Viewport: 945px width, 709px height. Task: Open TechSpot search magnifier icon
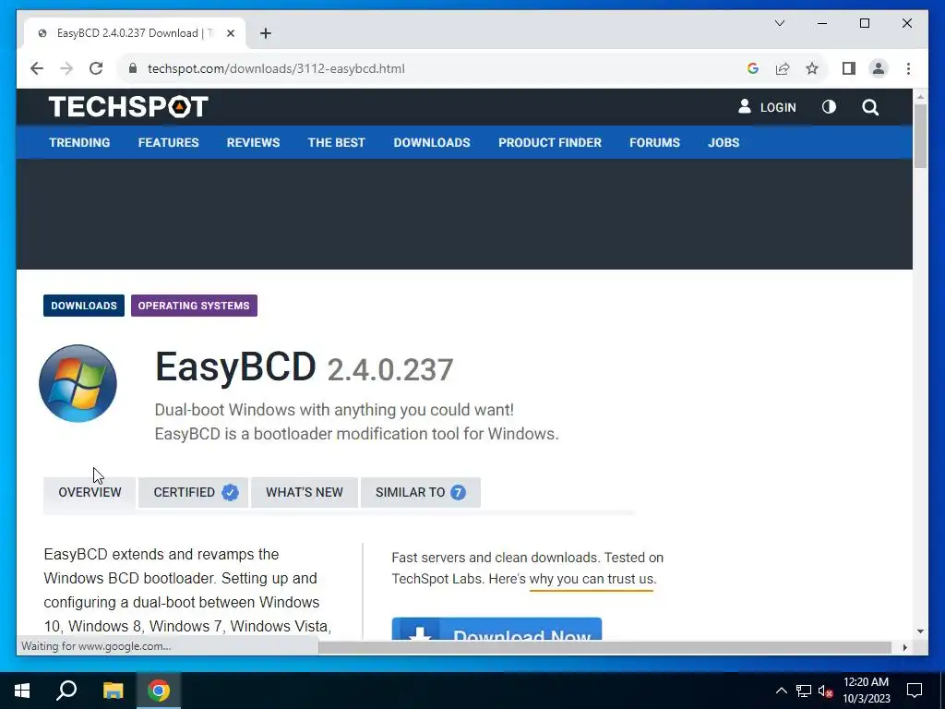(x=870, y=107)
